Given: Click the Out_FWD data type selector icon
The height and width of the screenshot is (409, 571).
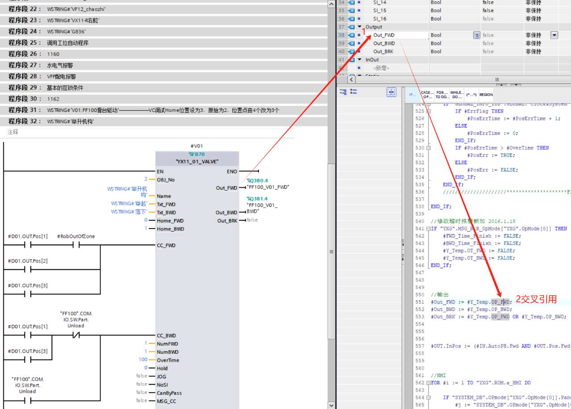Looking at the screenshot, I should tap(477, 35).
